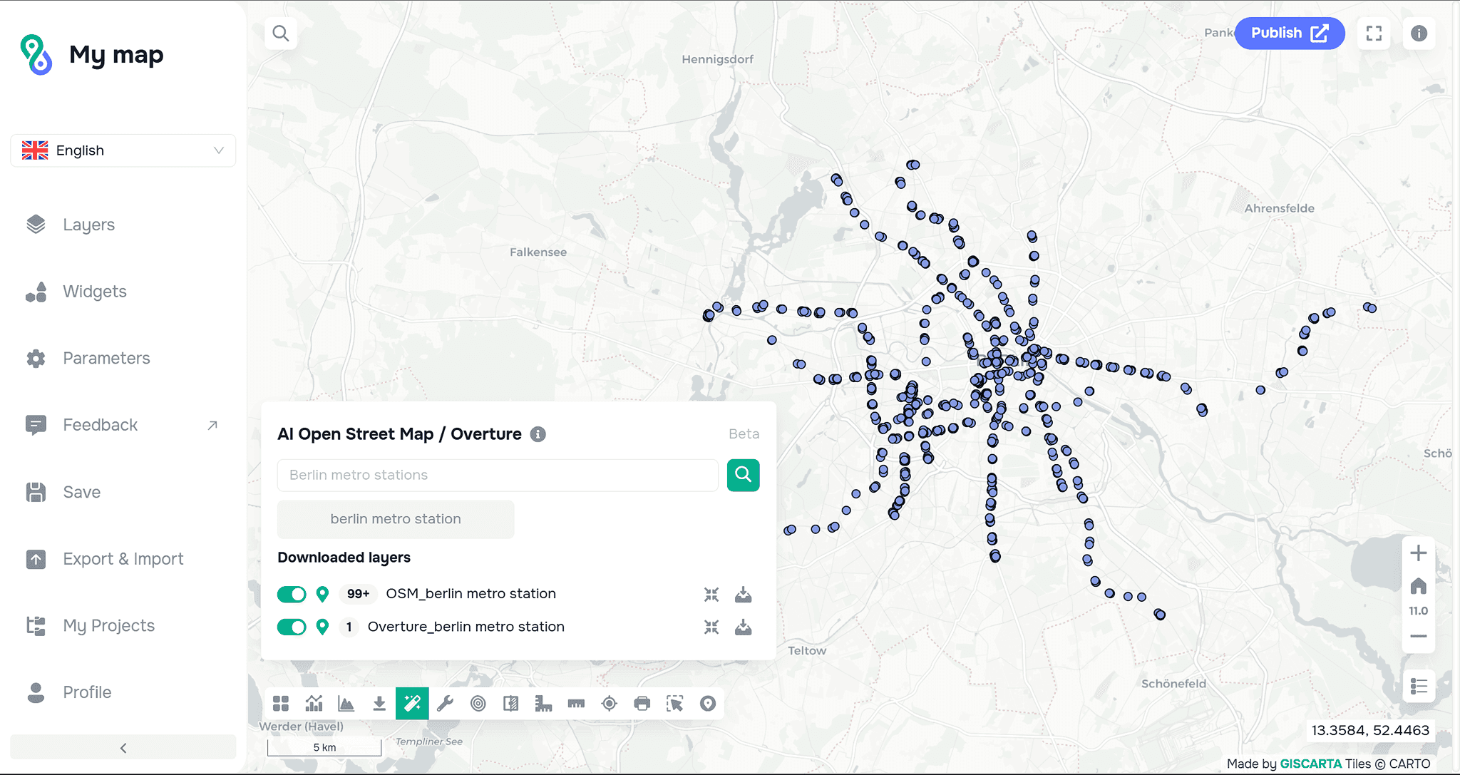Open the swipe map compare tool
Viewport: 1460px width, 775px height.
click(x=510, y=704)
